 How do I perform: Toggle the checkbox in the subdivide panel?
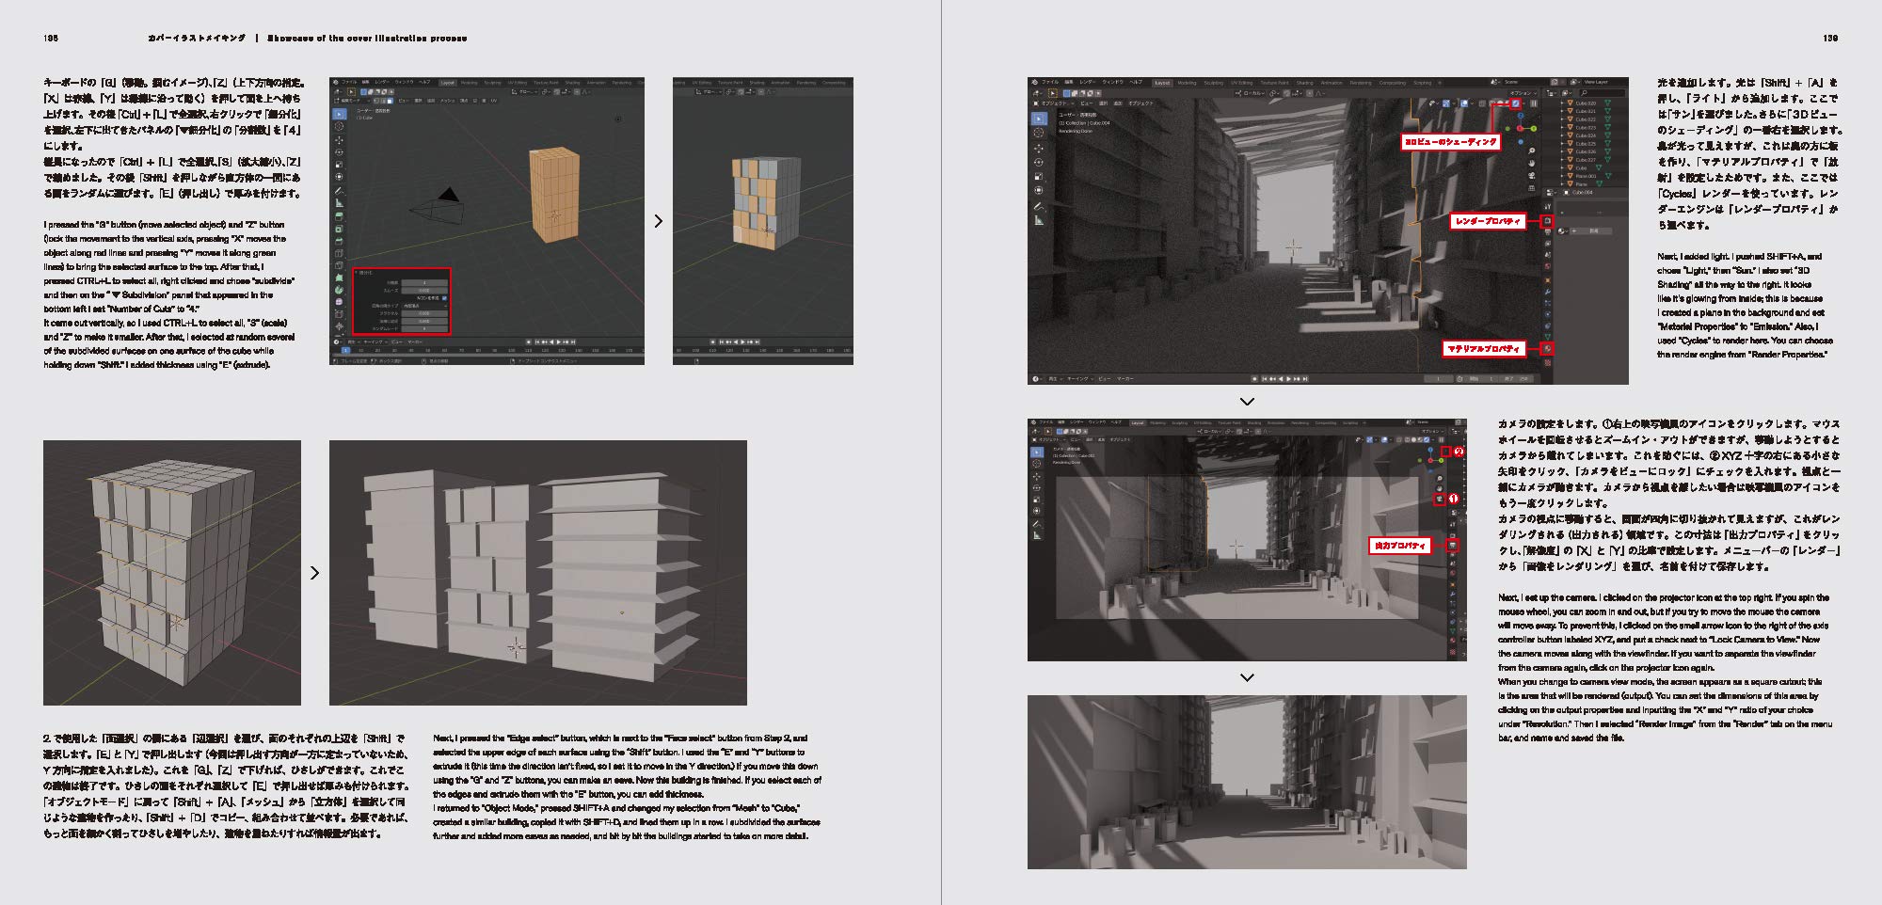[444, 297]
